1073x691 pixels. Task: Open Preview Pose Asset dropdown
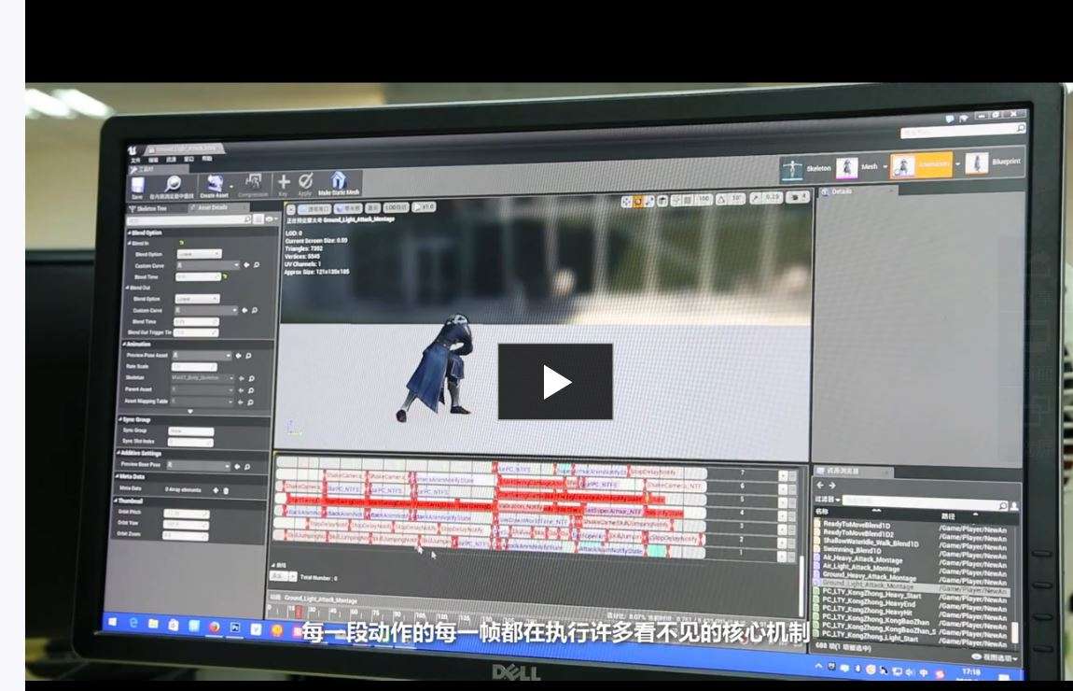tap(202, 356)
